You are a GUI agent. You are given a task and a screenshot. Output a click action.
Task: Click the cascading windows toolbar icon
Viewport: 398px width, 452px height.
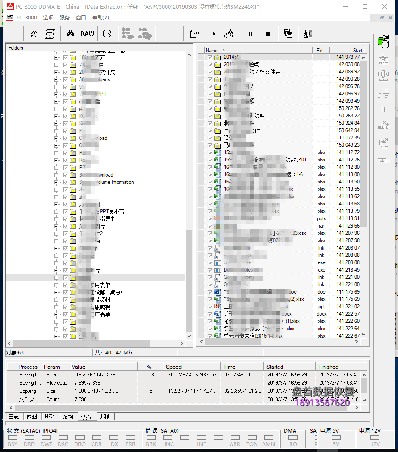(288, 33)
